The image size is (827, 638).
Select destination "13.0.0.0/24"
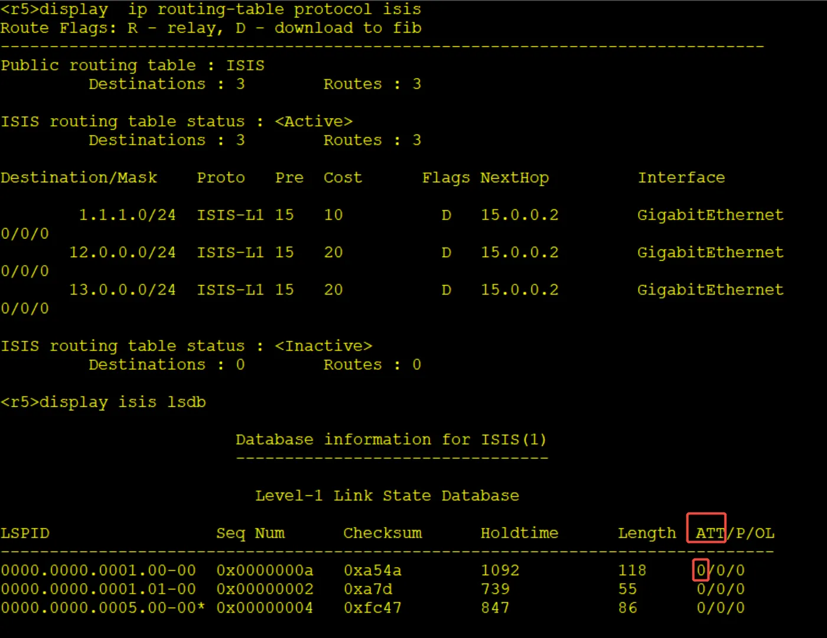point(123,290)
